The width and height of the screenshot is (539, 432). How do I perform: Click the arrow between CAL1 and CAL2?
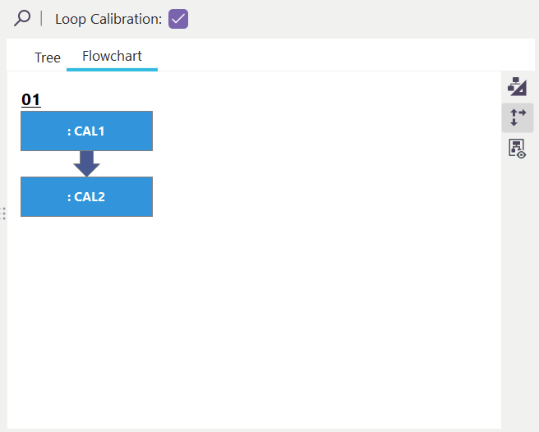tap(86, 163)
